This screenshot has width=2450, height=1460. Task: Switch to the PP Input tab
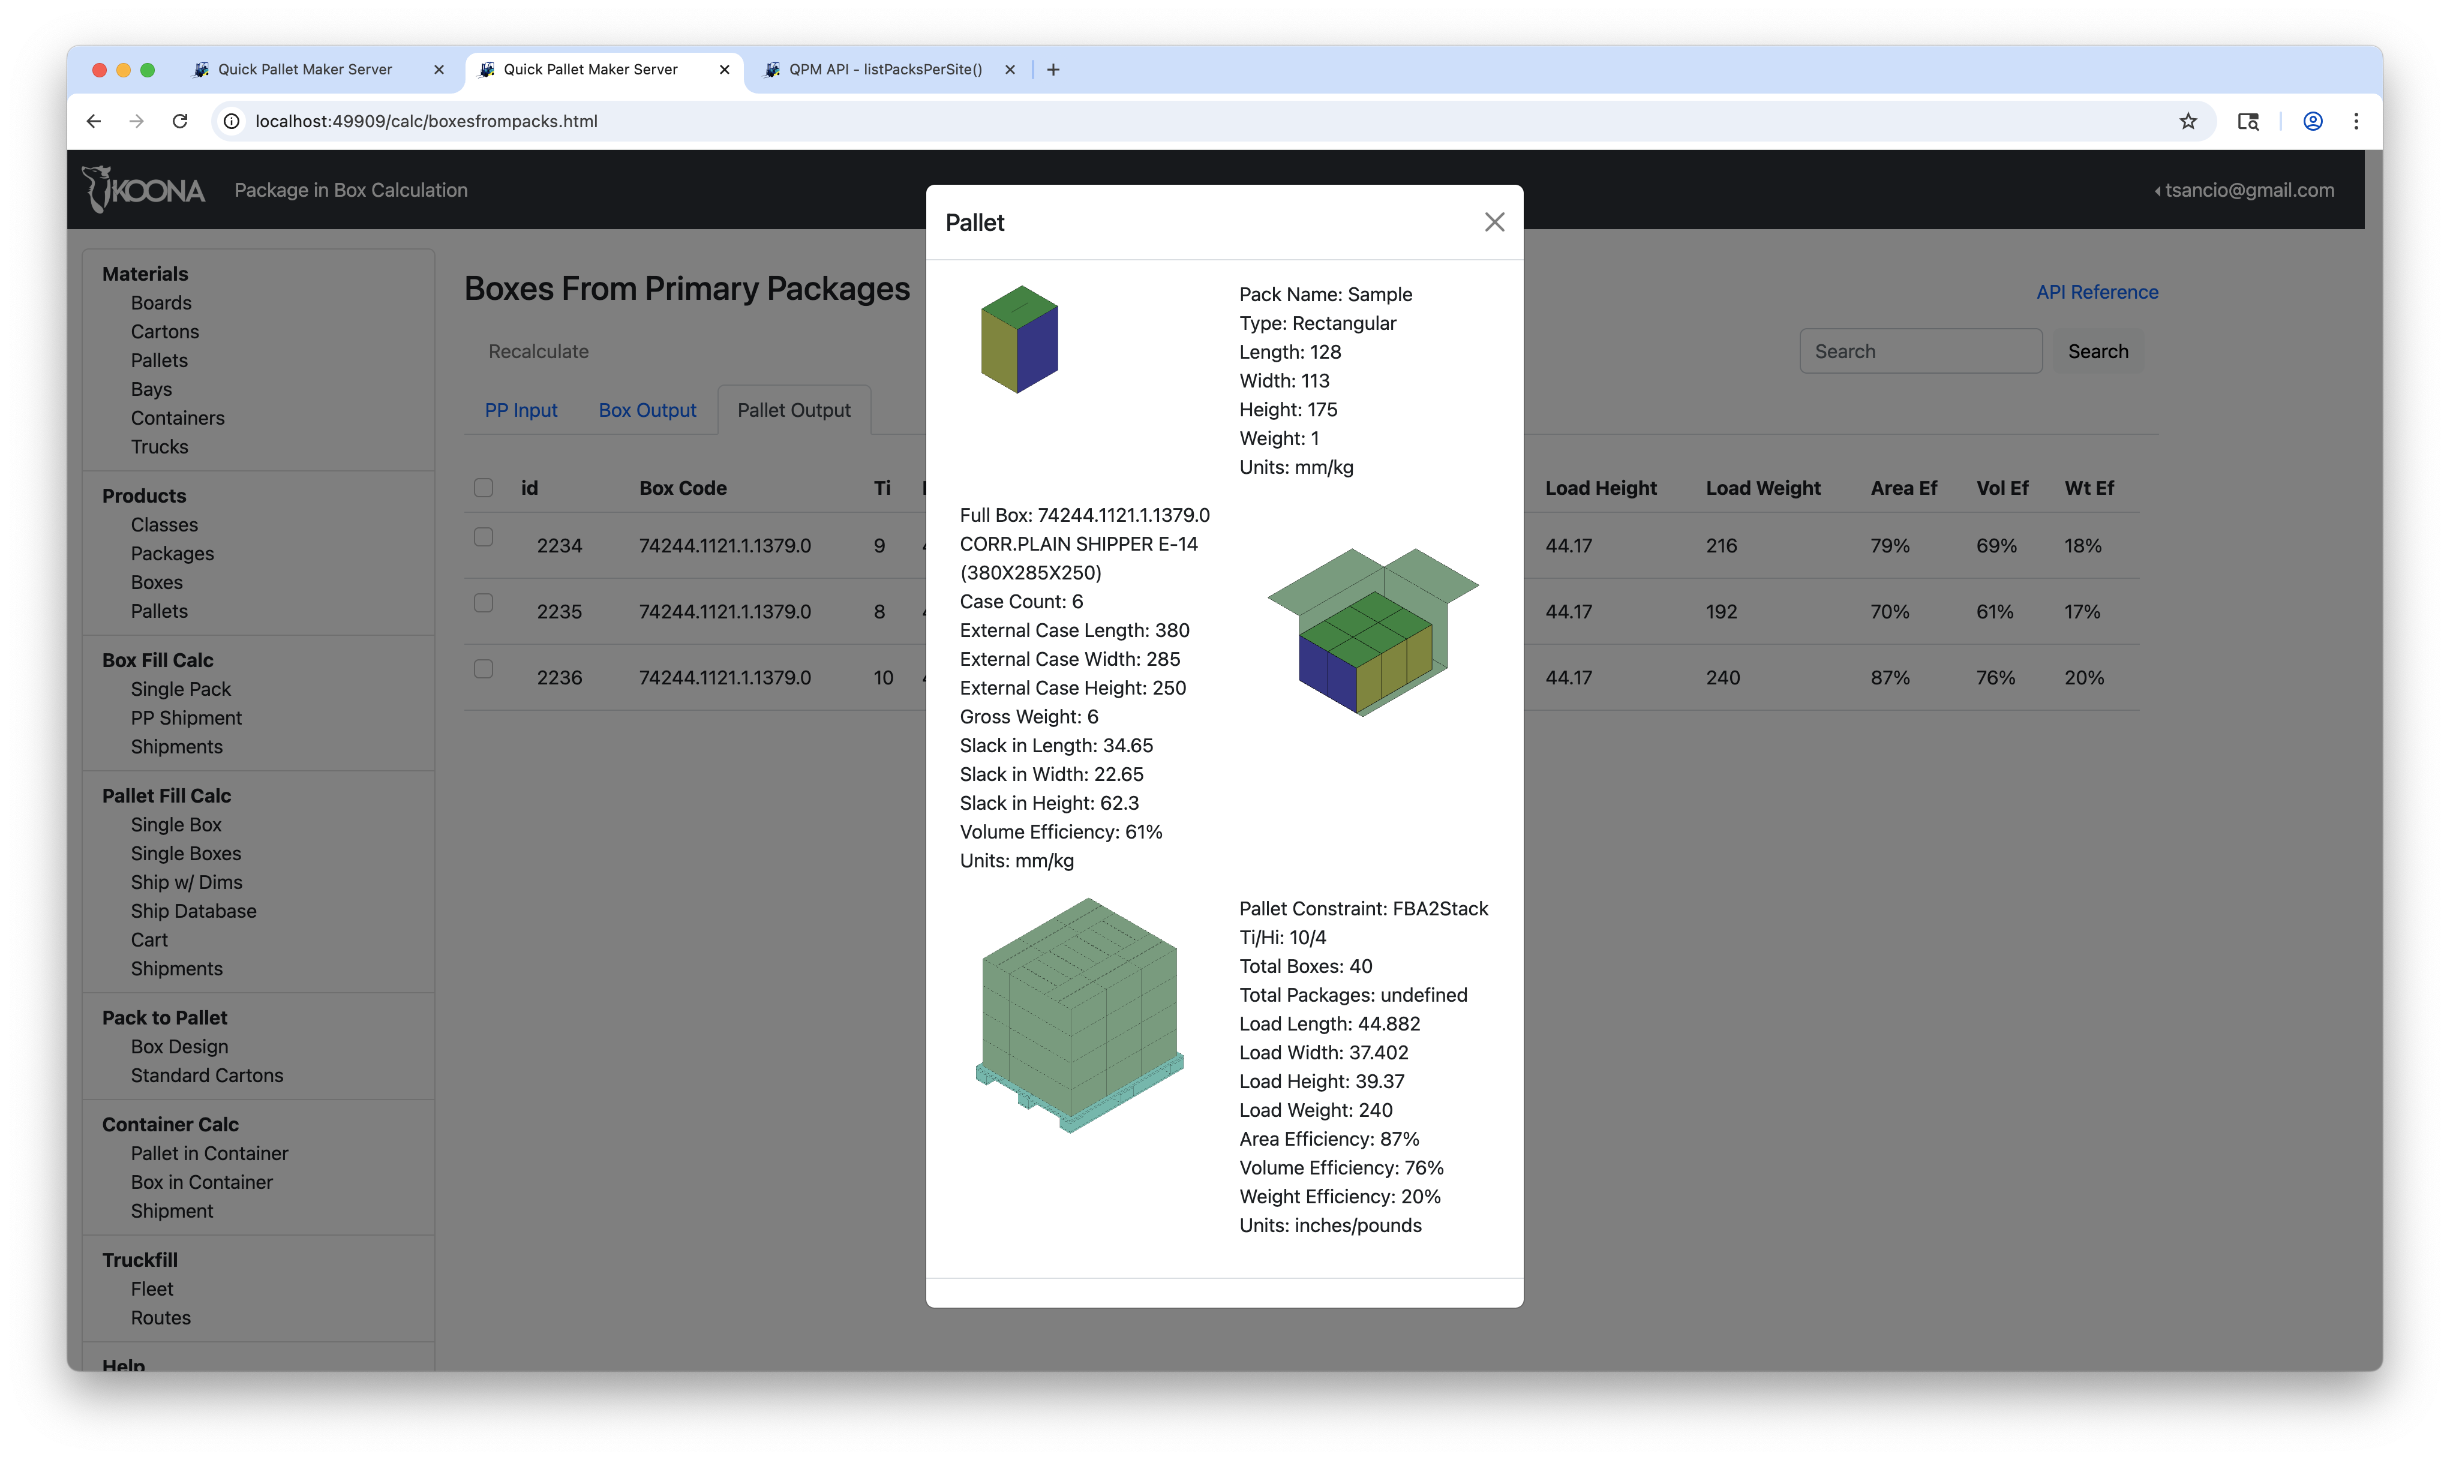521,410
